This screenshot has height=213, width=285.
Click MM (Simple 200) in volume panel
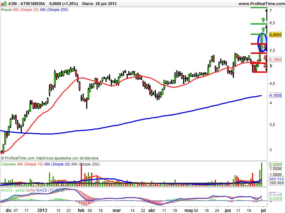tap(86, 164)
